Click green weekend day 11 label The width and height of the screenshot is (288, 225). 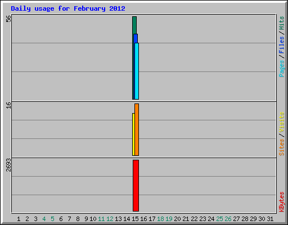click(x=101, y=219)
